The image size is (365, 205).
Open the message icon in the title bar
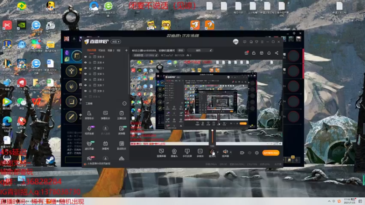245,42
